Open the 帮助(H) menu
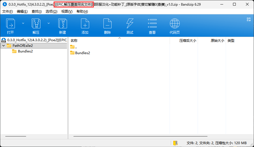The image size is (254, 147). (x=82, y=12)
